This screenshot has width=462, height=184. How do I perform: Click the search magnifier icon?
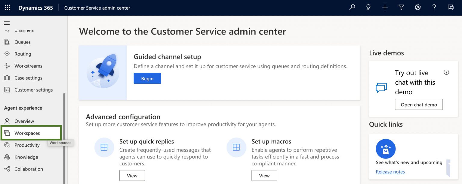click(352, 8)
